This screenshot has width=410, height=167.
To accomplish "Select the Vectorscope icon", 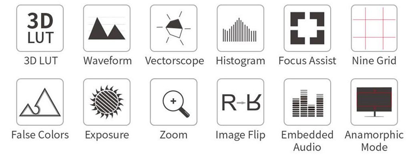I will pos(174,28).
